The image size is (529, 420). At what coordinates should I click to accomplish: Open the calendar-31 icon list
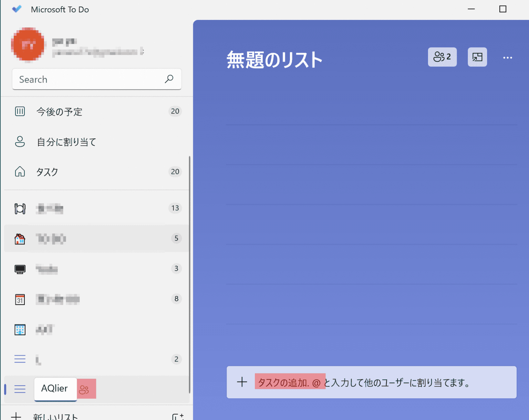(x=20, y=299)
